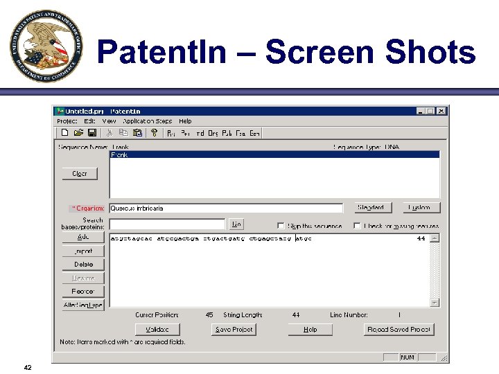The width and height of the screenshot is (499, 374).
Task: Click the Reorder button
Action: click(83, 292)
